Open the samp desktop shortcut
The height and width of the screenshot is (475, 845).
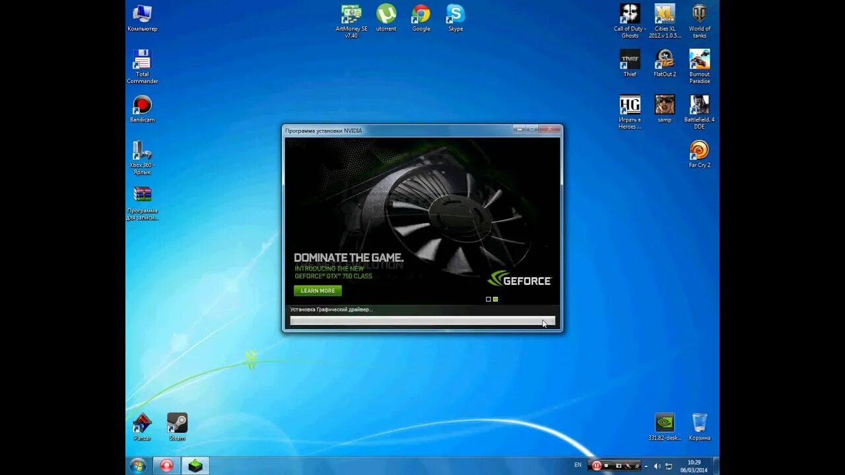click(665, 109)
